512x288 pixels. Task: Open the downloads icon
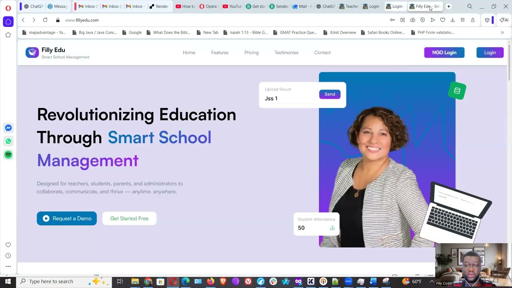click(453, 20)
